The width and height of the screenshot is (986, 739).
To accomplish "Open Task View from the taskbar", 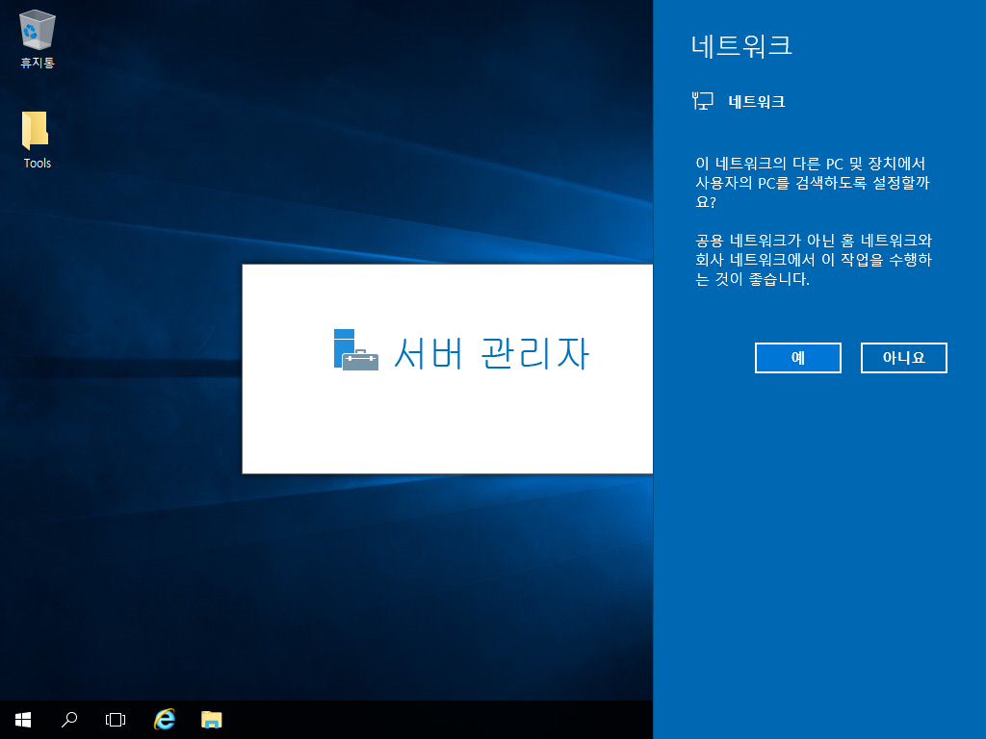I will click(x=116, y=720).
